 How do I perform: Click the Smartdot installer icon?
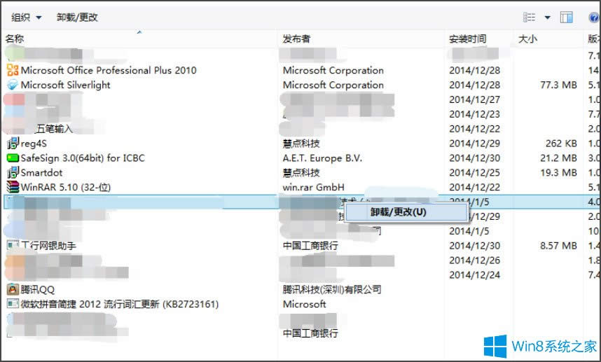[13, 172]
